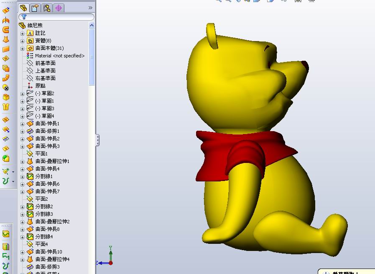
Task: Expand the 曲面本體(31) surface bodies folder
Action: [x=22, y=48]
